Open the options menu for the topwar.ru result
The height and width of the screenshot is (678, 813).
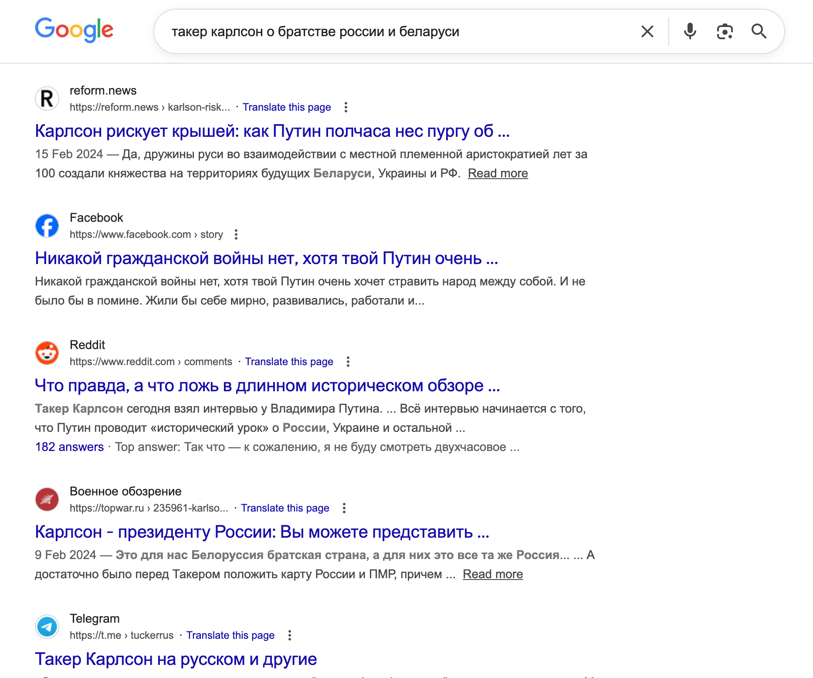tap(345, 508)
